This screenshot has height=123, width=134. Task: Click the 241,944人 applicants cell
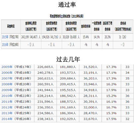46,90
